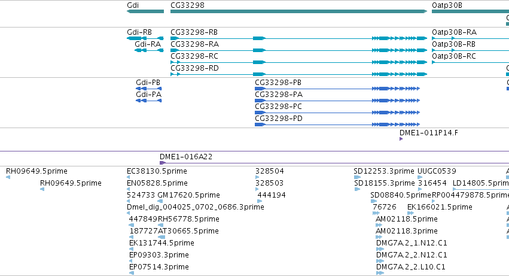509x276 pixels.
Task: Select feature 187727
Action: pos(144,231)
